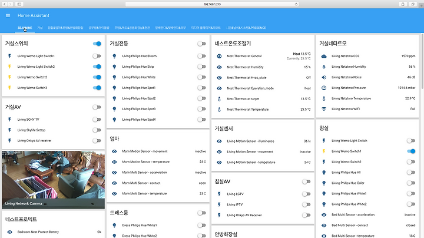This screenshot has width=424, height=238.
Task: Turn on Living IPTV switch
Action: point(306,204)
